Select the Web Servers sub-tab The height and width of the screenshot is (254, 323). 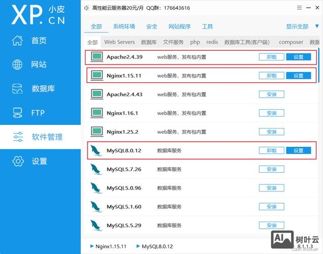(x=120, y=42)
